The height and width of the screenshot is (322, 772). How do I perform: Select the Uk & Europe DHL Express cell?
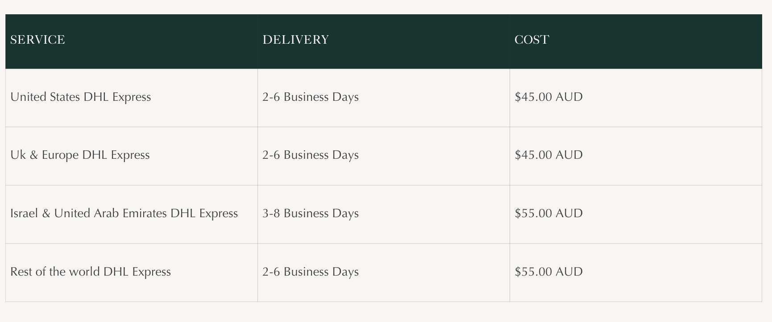point(80,155)
